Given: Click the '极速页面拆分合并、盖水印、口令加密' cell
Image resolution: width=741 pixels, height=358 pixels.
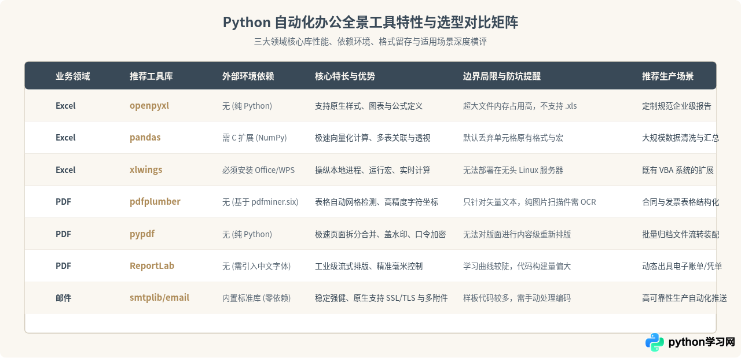Looking at the screenshot, I should coord(380,234).
